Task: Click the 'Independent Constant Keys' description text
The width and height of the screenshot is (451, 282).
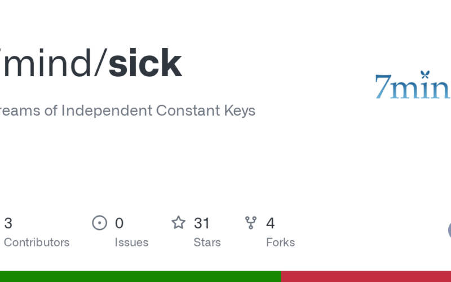Action: click(158, 111)
